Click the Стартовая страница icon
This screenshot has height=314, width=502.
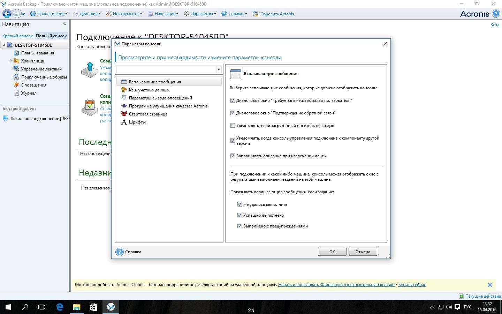pyautogui.click(x=124, y=114)
